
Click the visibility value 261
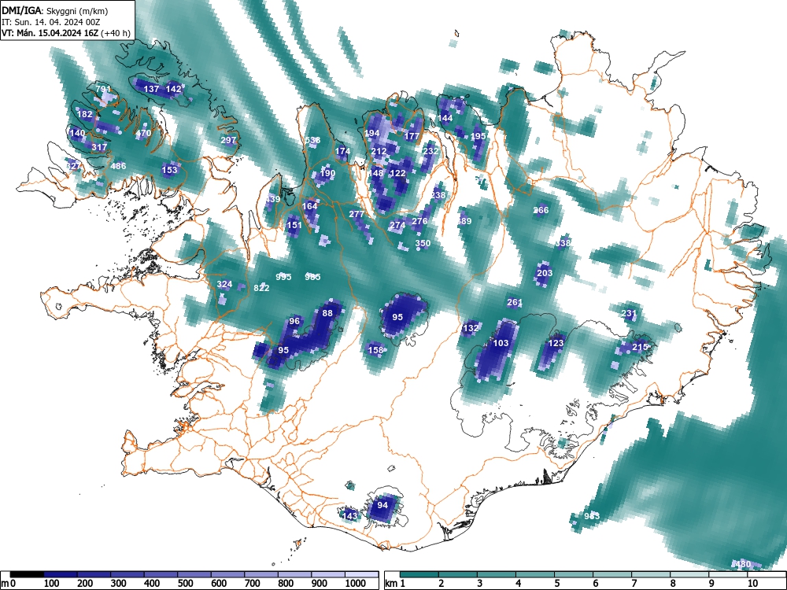pyautogui.click(x=515, y=302)
